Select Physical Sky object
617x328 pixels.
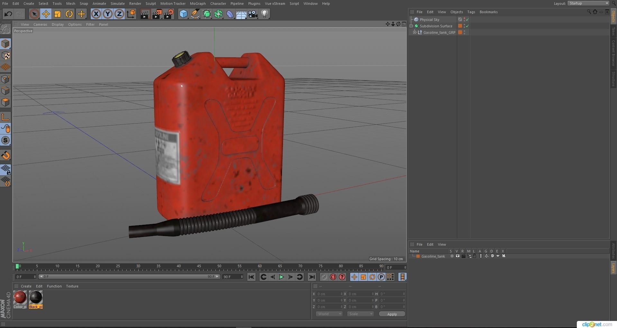(429, 20)
